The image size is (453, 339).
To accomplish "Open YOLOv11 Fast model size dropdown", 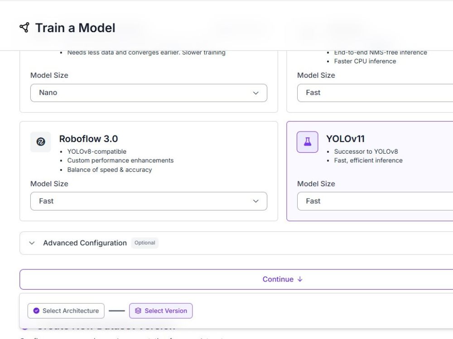I will click(x=375, y=201).
